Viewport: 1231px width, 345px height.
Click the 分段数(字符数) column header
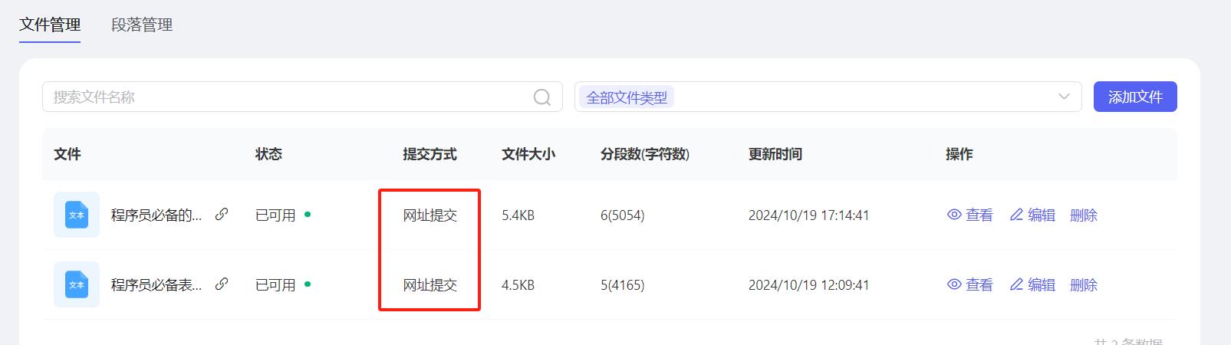pyautogui.click(x=645, y=154)
